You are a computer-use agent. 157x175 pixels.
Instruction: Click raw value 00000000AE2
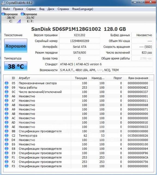(x=138, y=87)
